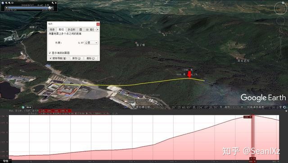The image size is (288, 163).
Task: Click the move joystick navigation ring
Action: [281, 21]
